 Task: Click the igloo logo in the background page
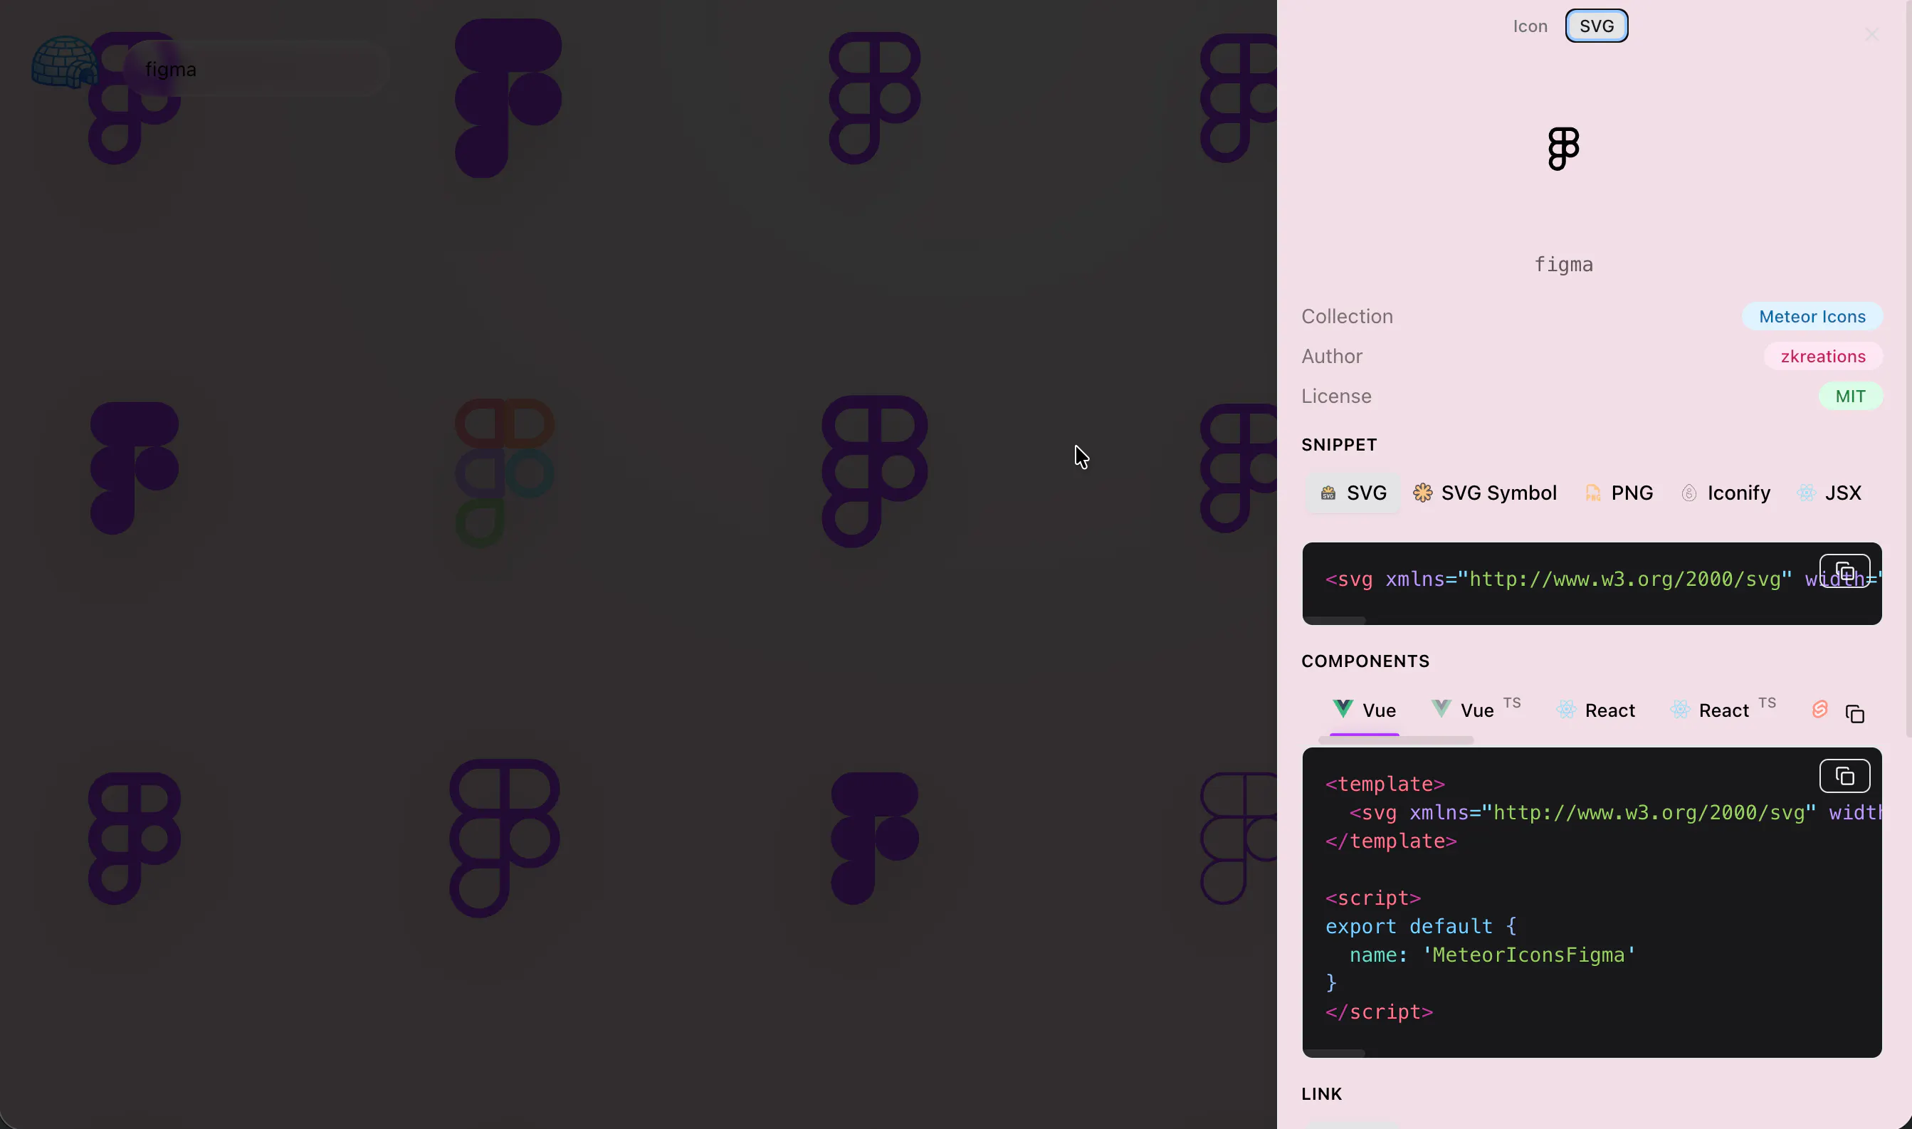[65, 62]
